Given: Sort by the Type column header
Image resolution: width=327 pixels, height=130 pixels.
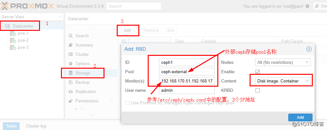Looking at the screenshot, I should (184, 41).
